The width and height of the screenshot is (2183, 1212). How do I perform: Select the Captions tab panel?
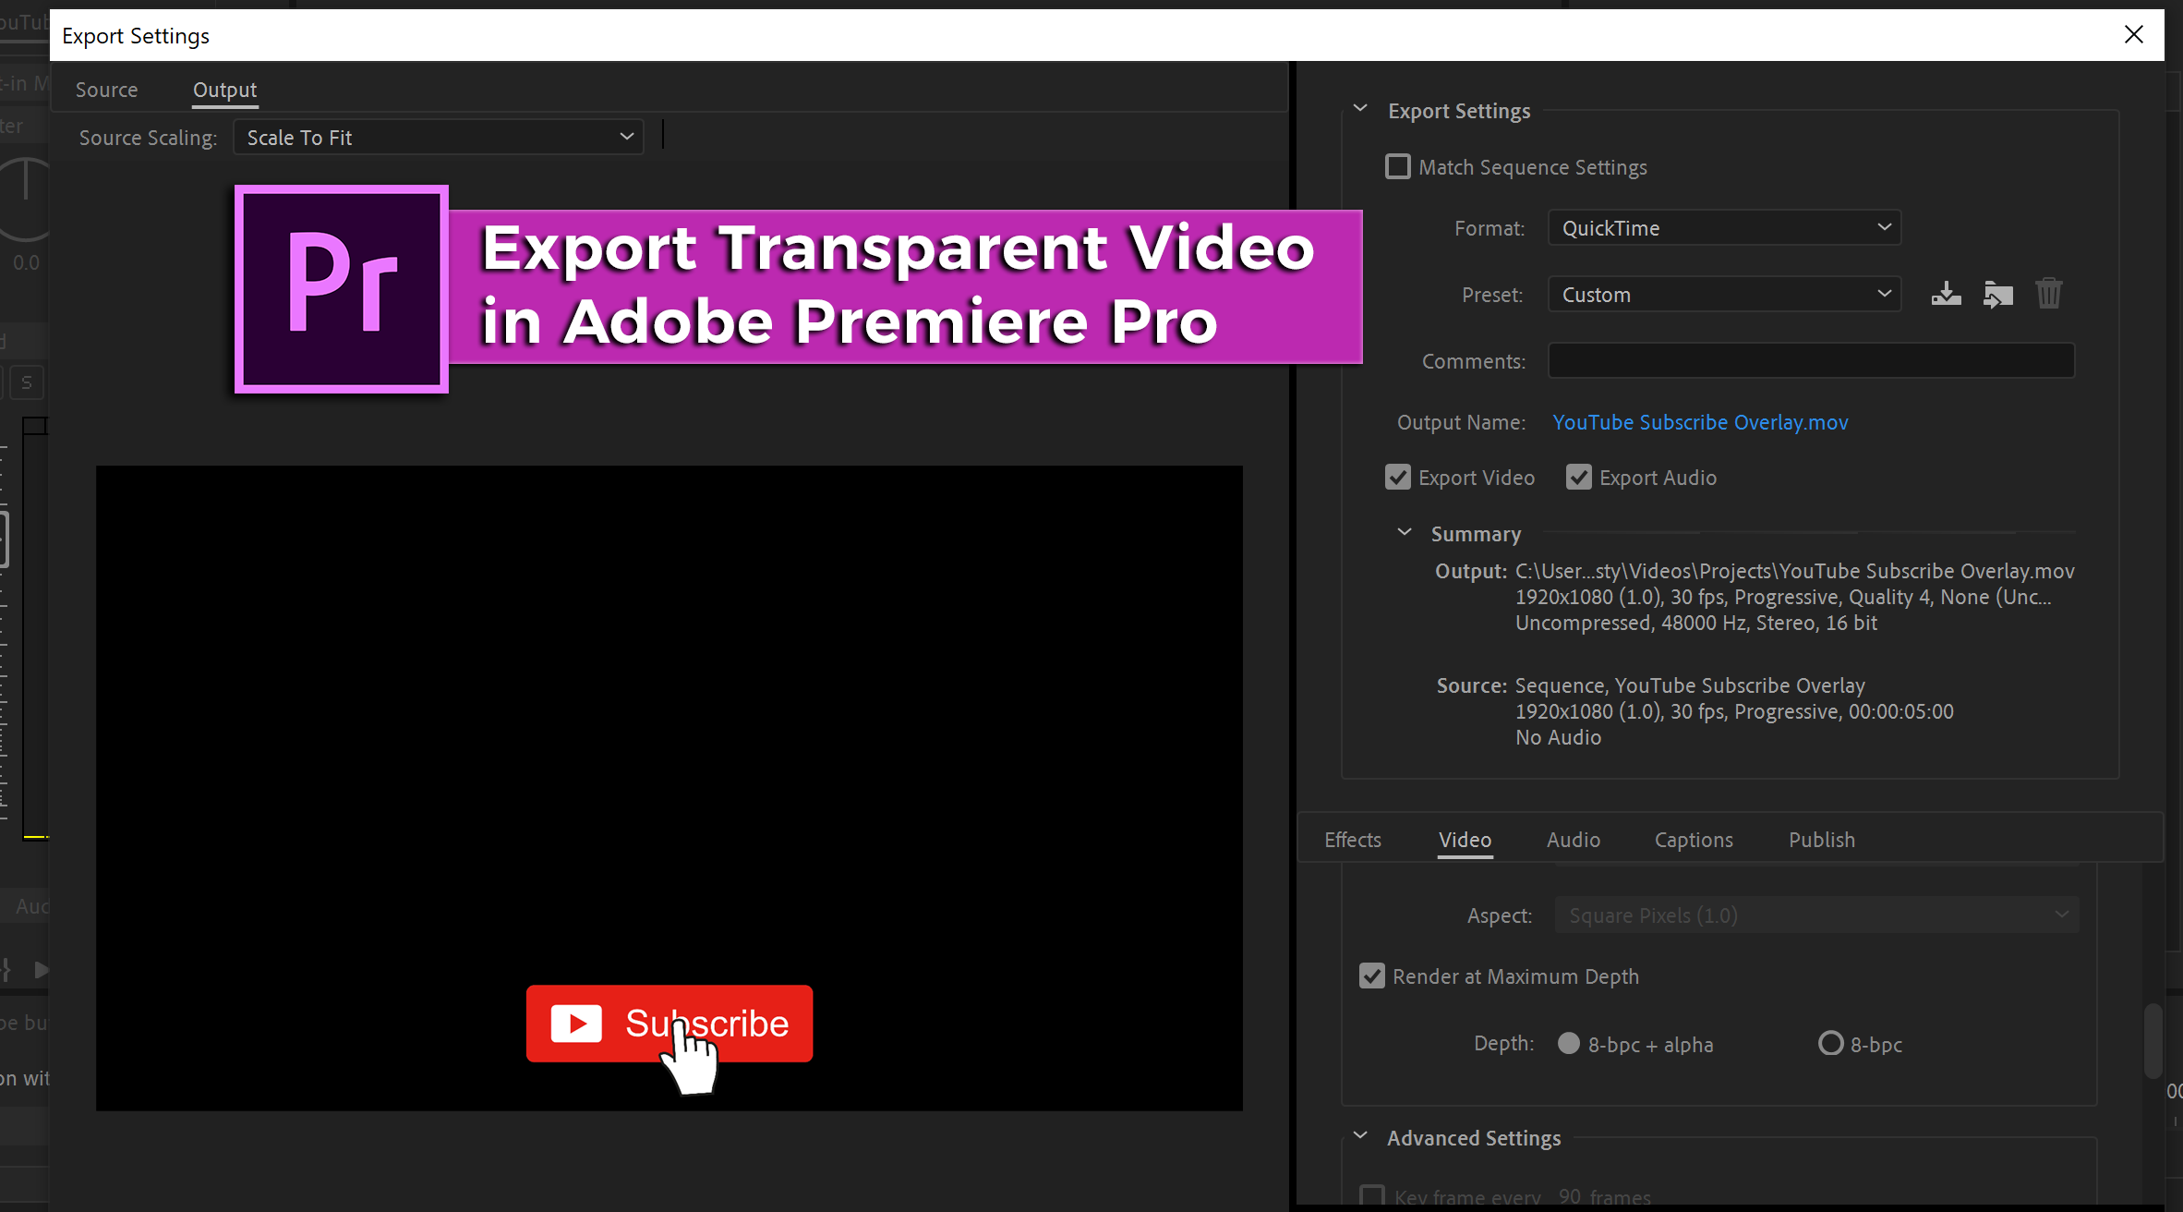tap(1694, 839)
